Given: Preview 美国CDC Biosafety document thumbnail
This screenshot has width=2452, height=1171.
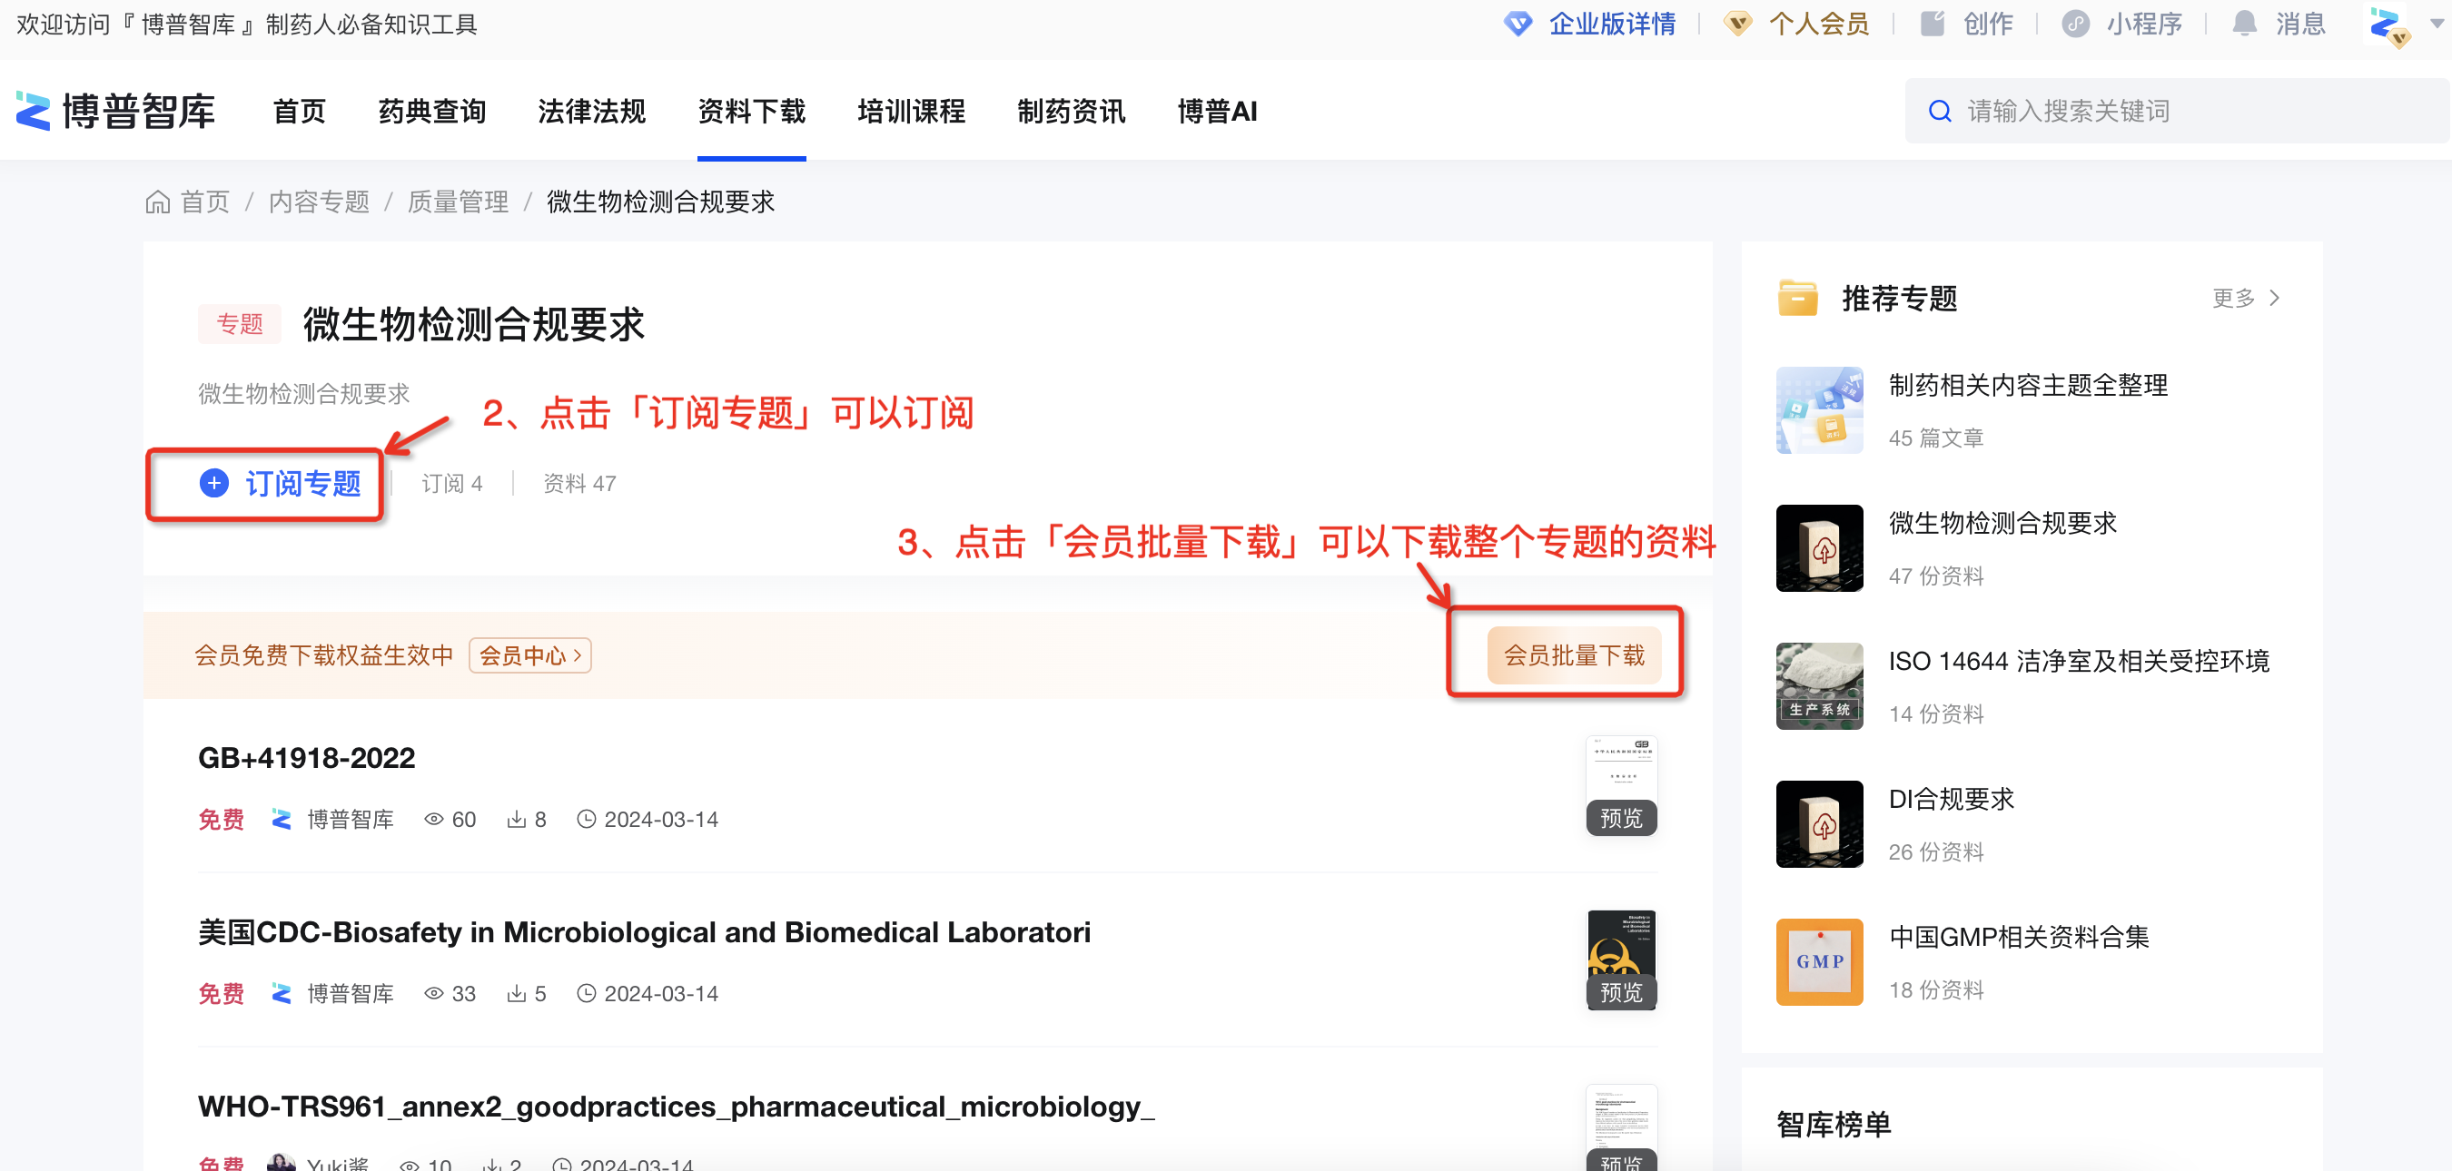Looking at the screenshot, I should [1622, 959].
